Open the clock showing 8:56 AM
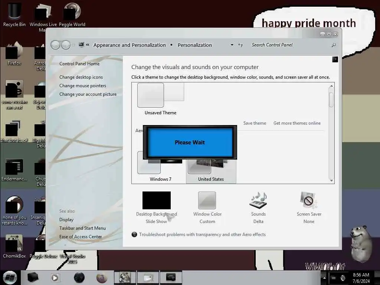This screenshot has width=380, height=285. coord(361,278)
